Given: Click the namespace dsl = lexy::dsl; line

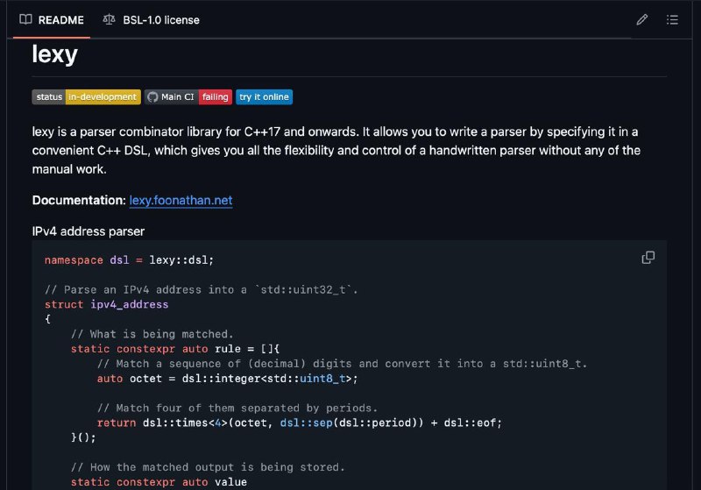Looking at the screenshot, I should 129,260.
